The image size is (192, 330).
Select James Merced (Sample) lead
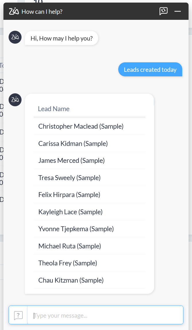click(71, 161)
